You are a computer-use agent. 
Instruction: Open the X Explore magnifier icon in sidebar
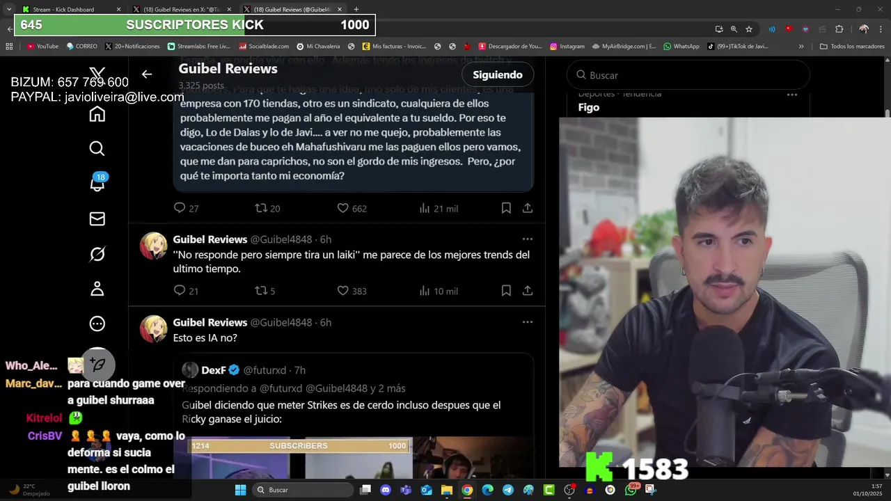point(97,149)
